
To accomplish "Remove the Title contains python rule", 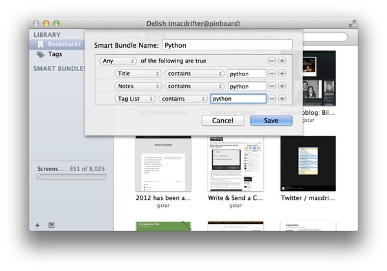I will [x=272, y=74].
